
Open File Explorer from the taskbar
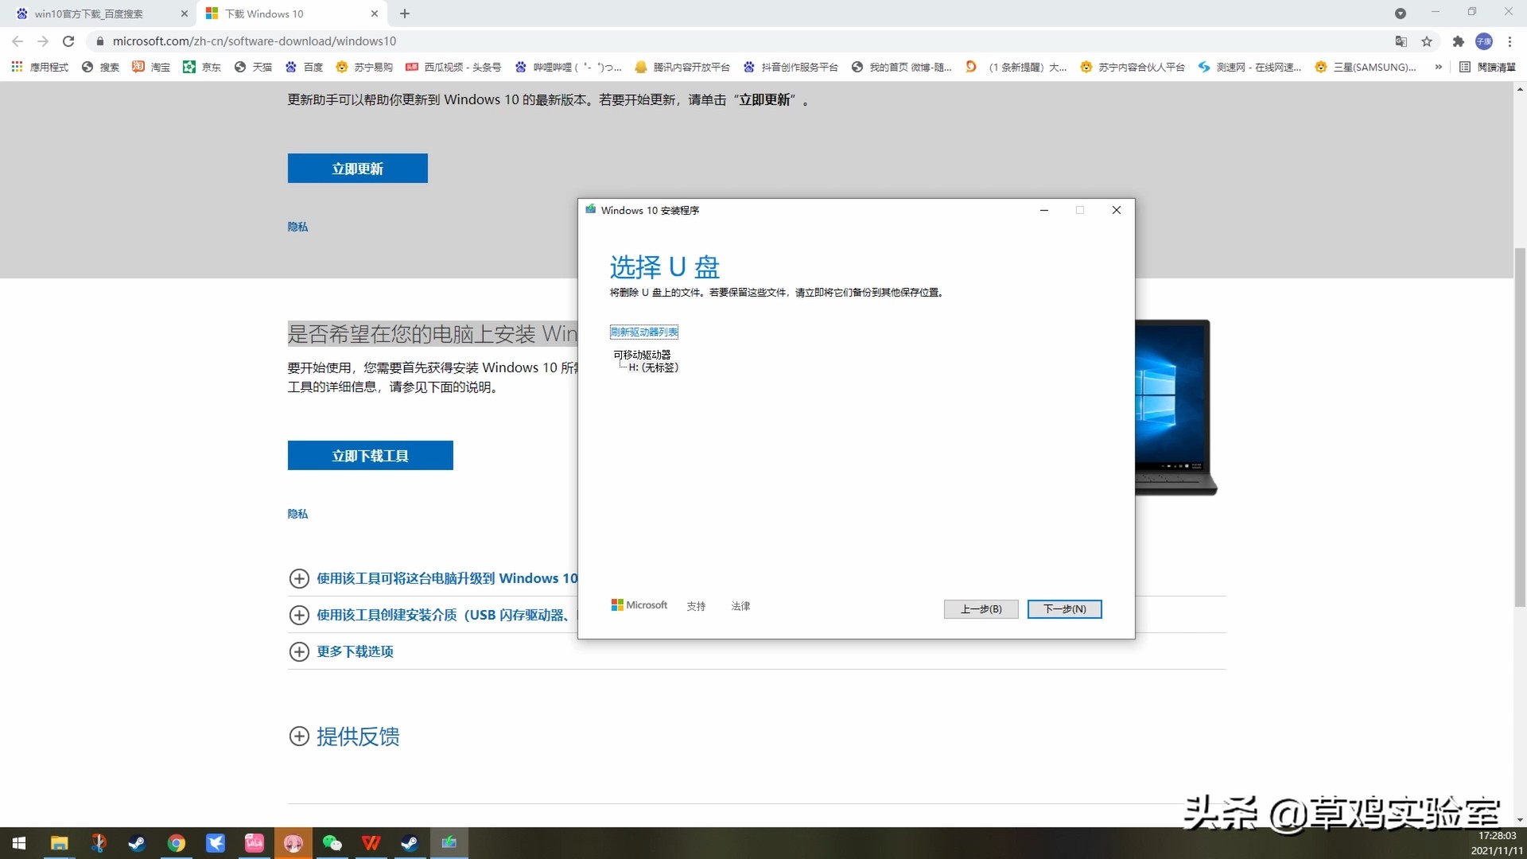tap(60, 842)
